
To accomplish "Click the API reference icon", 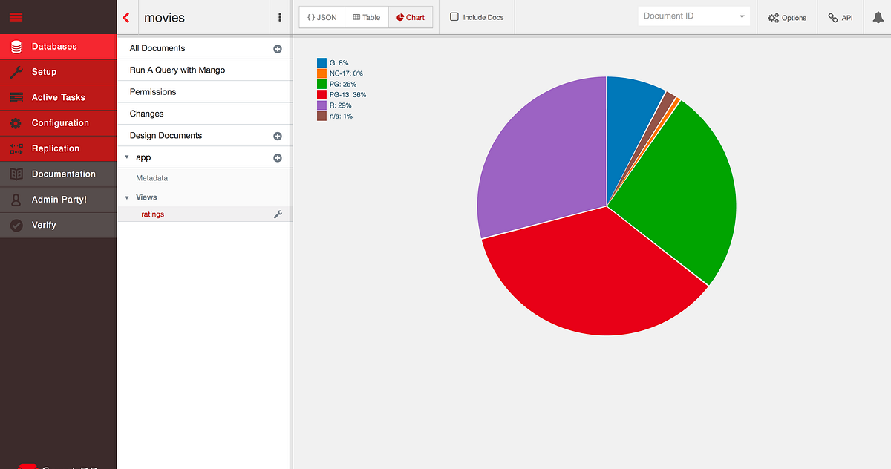I will (840, 17).
